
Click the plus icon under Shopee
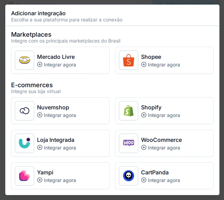[x=144, y=64]
